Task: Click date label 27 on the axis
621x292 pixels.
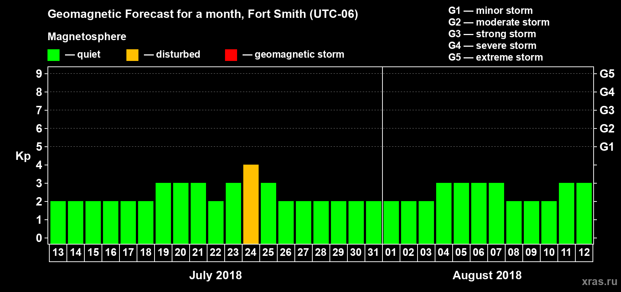Action: [303, 253]
